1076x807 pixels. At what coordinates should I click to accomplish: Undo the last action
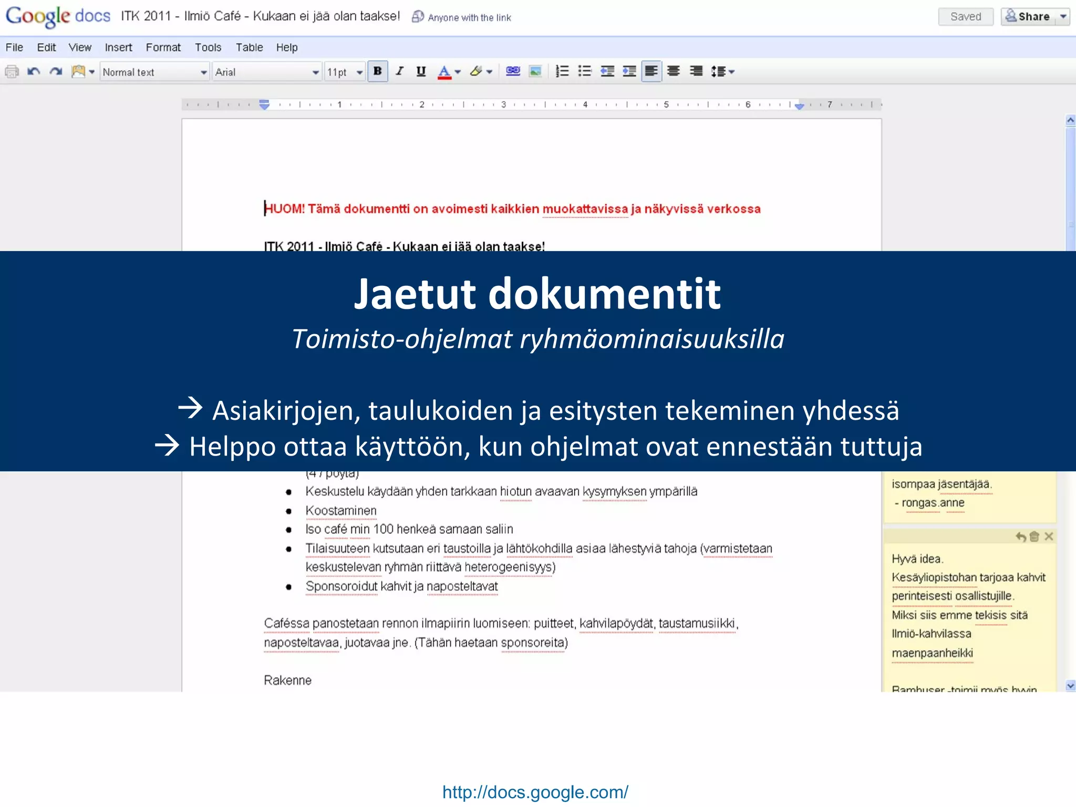[x=34, y=71]
